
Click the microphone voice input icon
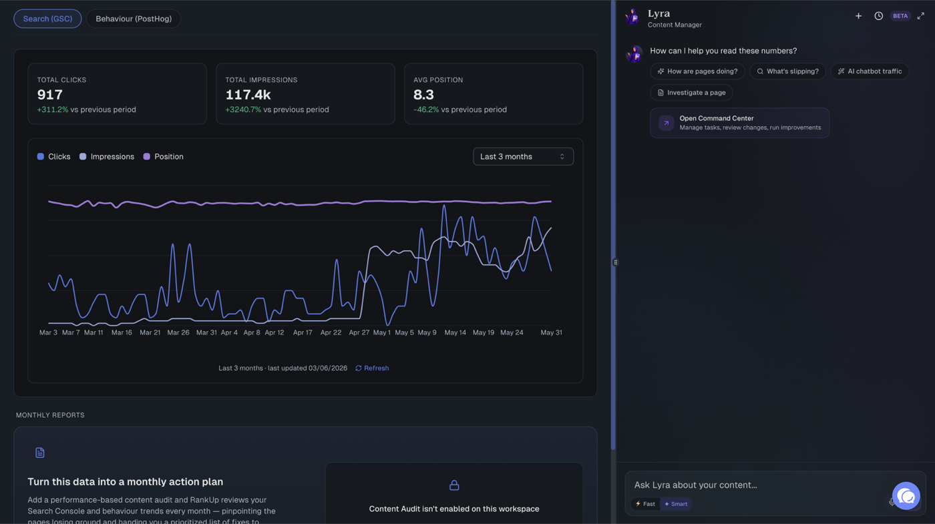point(891,502)
